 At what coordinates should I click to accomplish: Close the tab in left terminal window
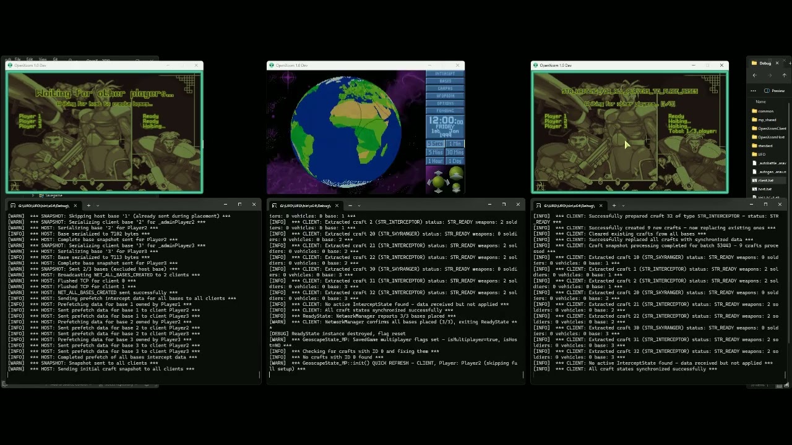point(75,205)
